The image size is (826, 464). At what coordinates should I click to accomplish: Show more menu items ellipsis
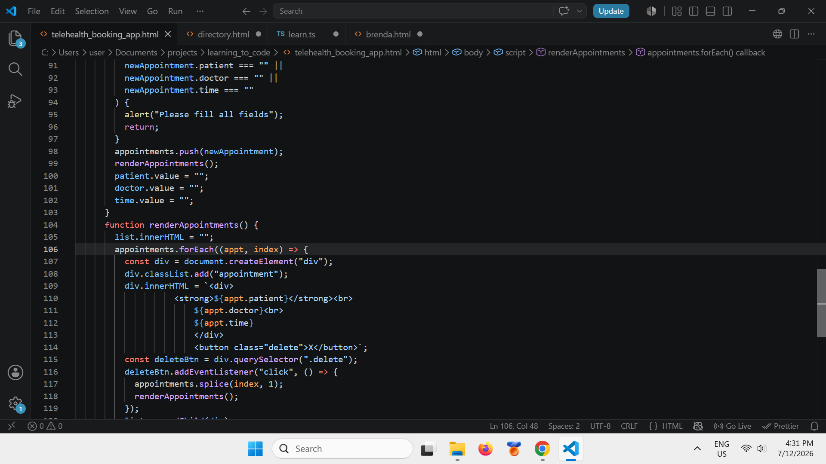200,11
